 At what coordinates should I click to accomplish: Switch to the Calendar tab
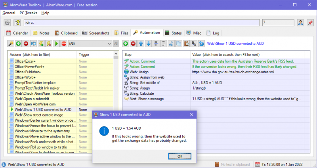point(17,33)
